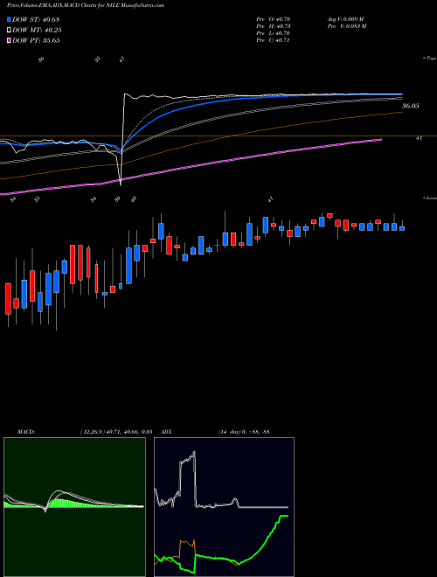Click the 41 level label on the right
This screenshot has height=577, width=437.
click(x=419, y=138)
